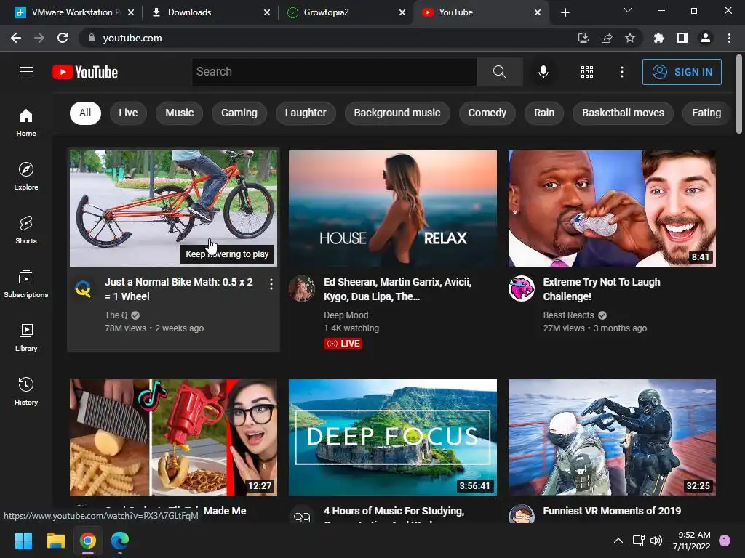View site information lock icon
The image size is (745, 558).
click(x=92, y=38)
